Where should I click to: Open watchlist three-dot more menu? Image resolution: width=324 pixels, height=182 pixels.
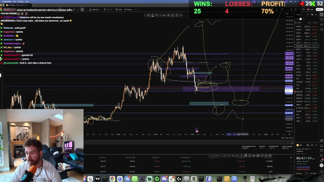316,15
